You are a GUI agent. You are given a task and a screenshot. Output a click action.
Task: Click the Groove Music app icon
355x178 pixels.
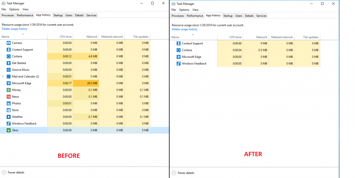pyautogui.click(x=9, y=70)
